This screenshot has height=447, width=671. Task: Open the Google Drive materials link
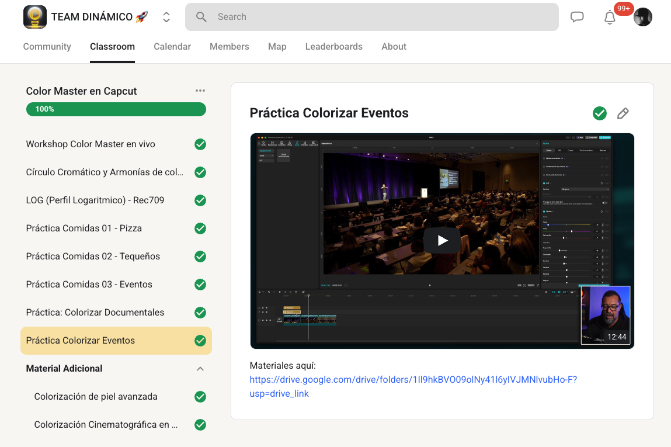coord(413,386)
